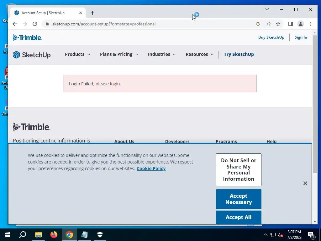The height and width of the screenshot is (241, 321).
Task: Open the notification center icon
Action: (311, 235)
